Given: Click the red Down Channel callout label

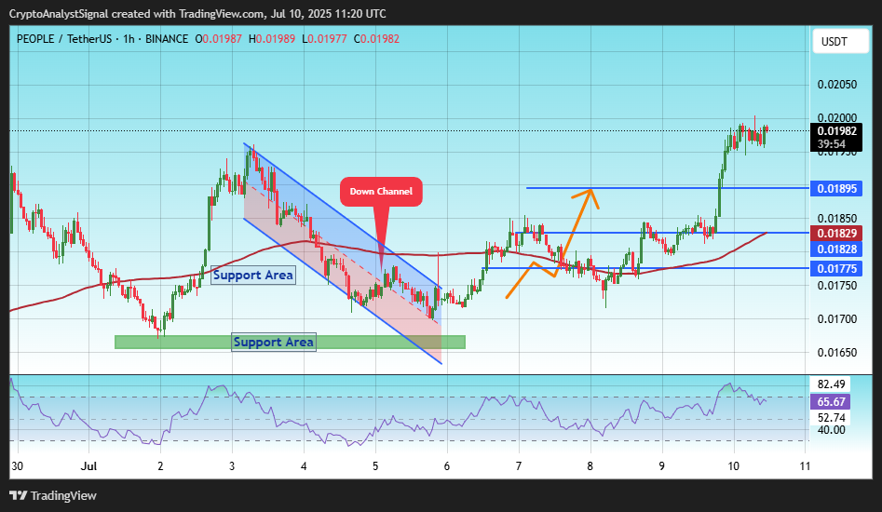Looking at the screenshot, I should click(381, 192).
